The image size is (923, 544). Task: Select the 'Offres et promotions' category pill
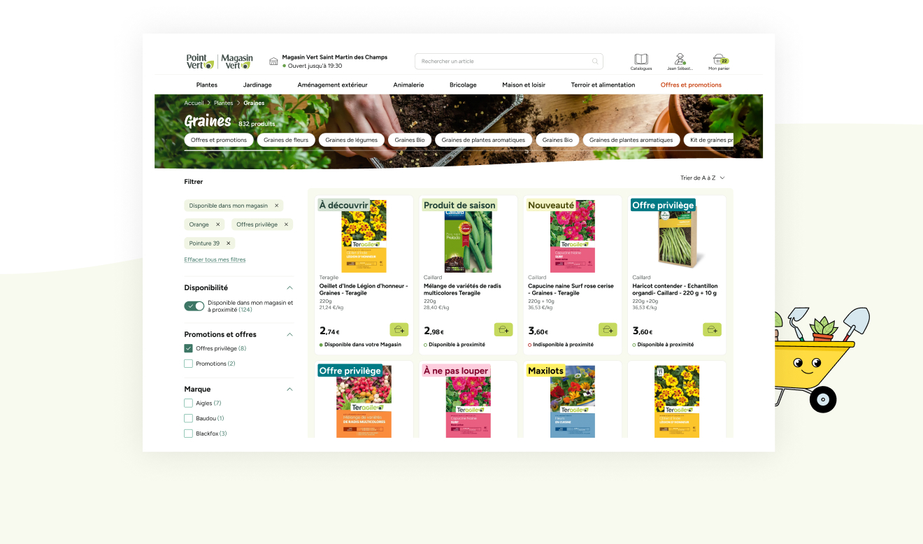219,140
